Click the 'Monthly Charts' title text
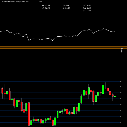 click(7, 2)
